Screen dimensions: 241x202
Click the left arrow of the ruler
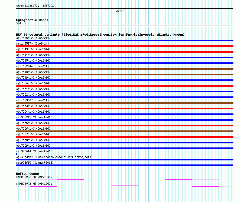point(17,9)
